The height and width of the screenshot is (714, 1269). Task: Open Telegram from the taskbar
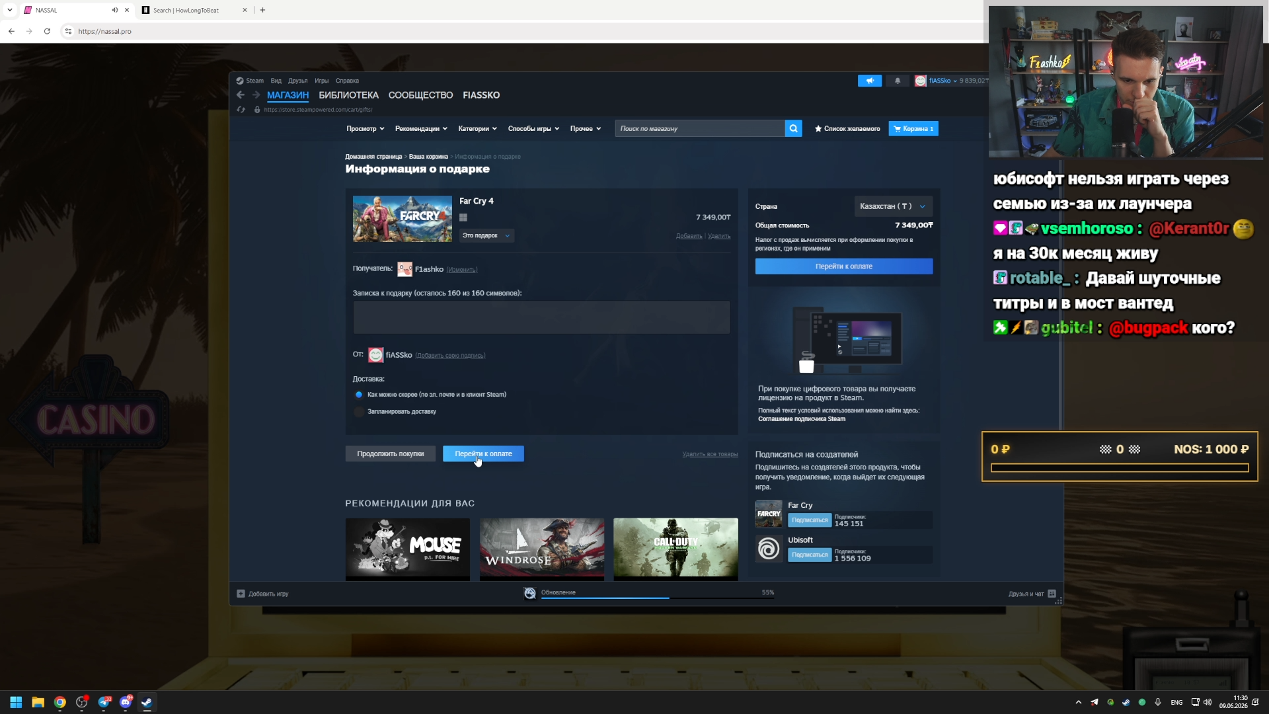click(x=104, y=702)
